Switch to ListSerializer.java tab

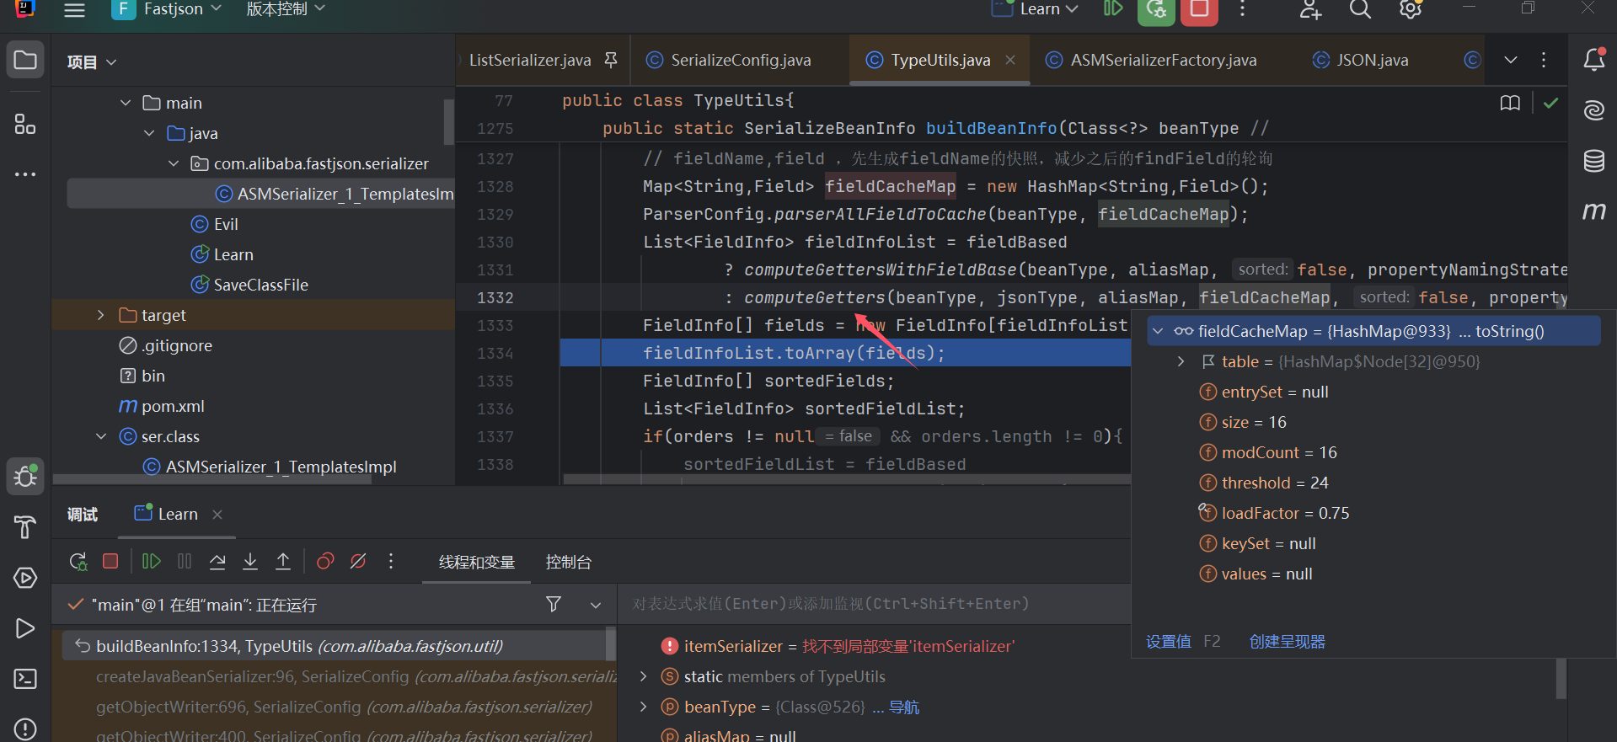click(530, 60)
